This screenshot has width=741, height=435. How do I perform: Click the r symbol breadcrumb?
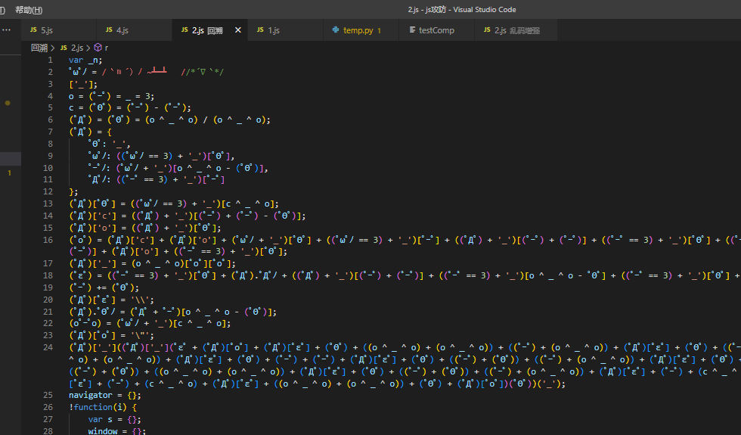(x=107, y=48)
